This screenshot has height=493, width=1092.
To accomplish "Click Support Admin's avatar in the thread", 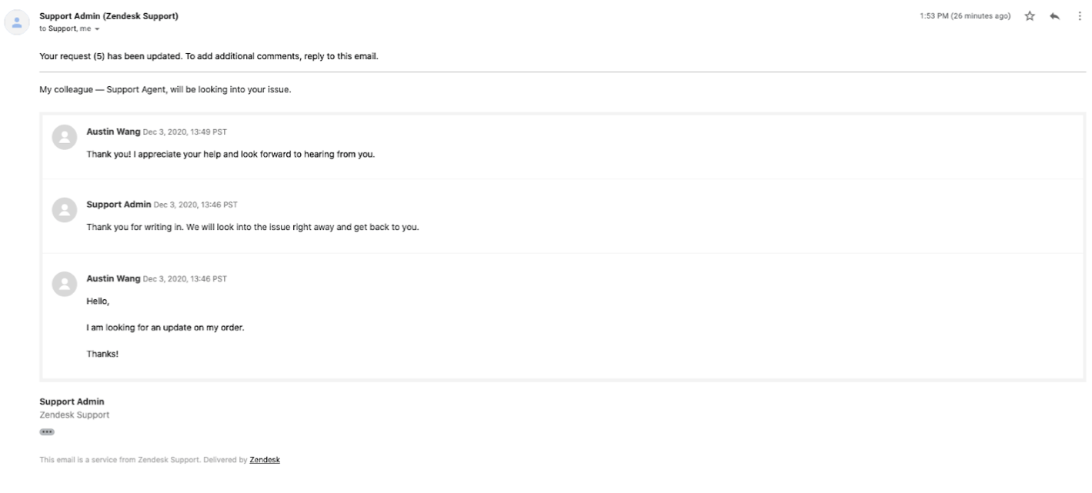I will click(65, 209).
